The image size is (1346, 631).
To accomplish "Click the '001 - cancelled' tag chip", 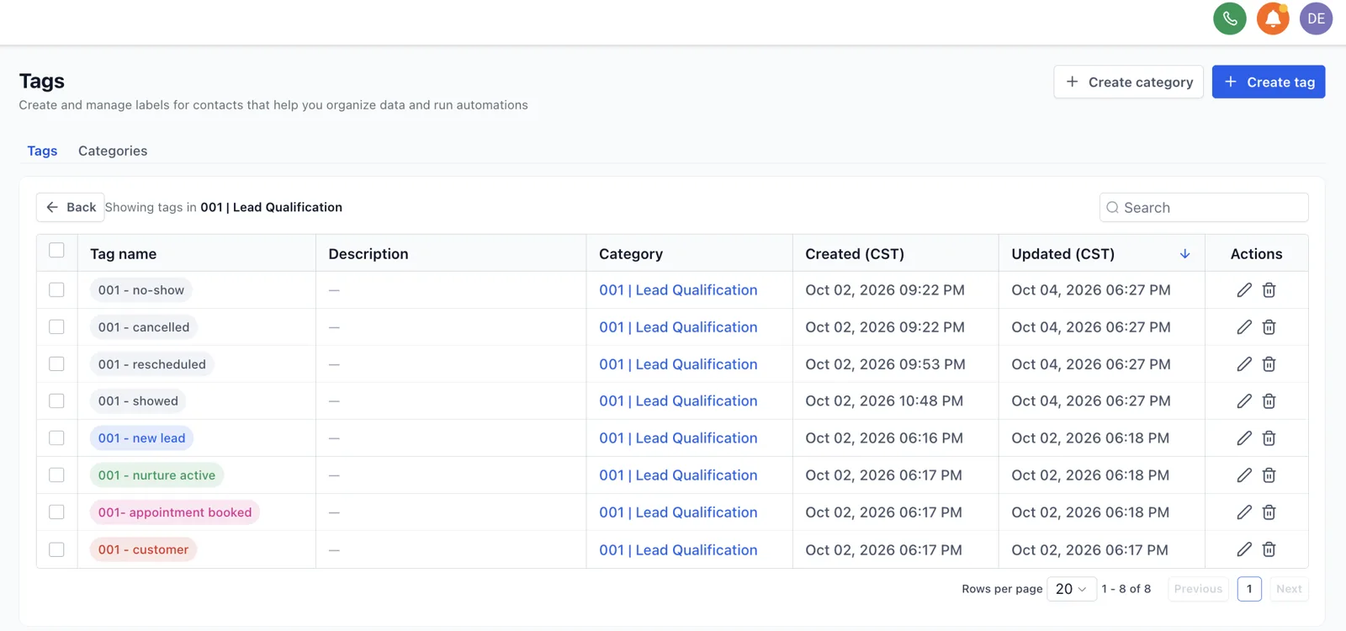I will (x=144, y=327).
